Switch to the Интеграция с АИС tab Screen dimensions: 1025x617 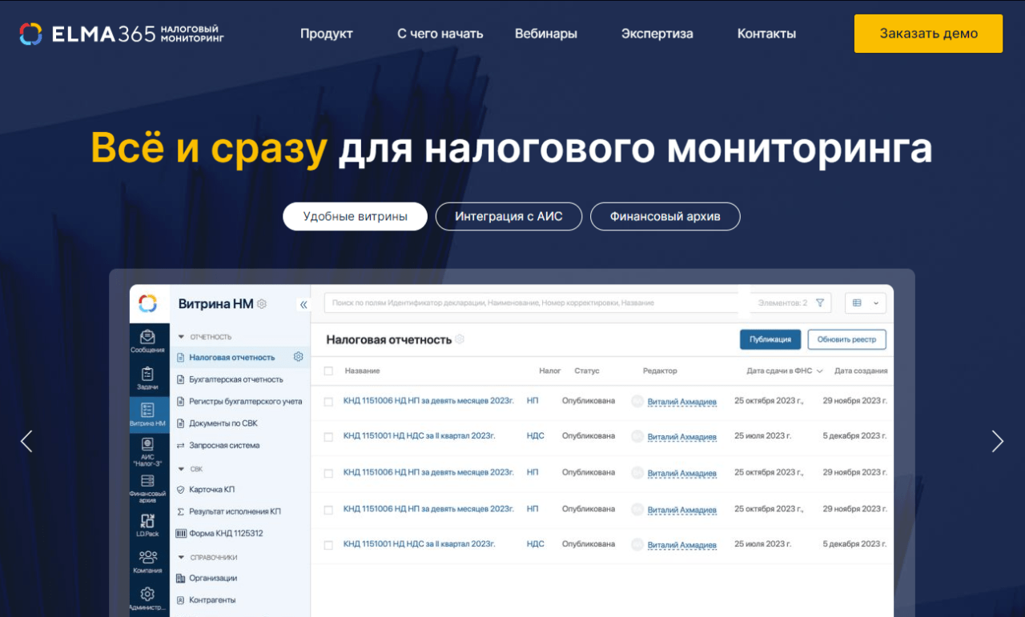(x=508, y=216)
